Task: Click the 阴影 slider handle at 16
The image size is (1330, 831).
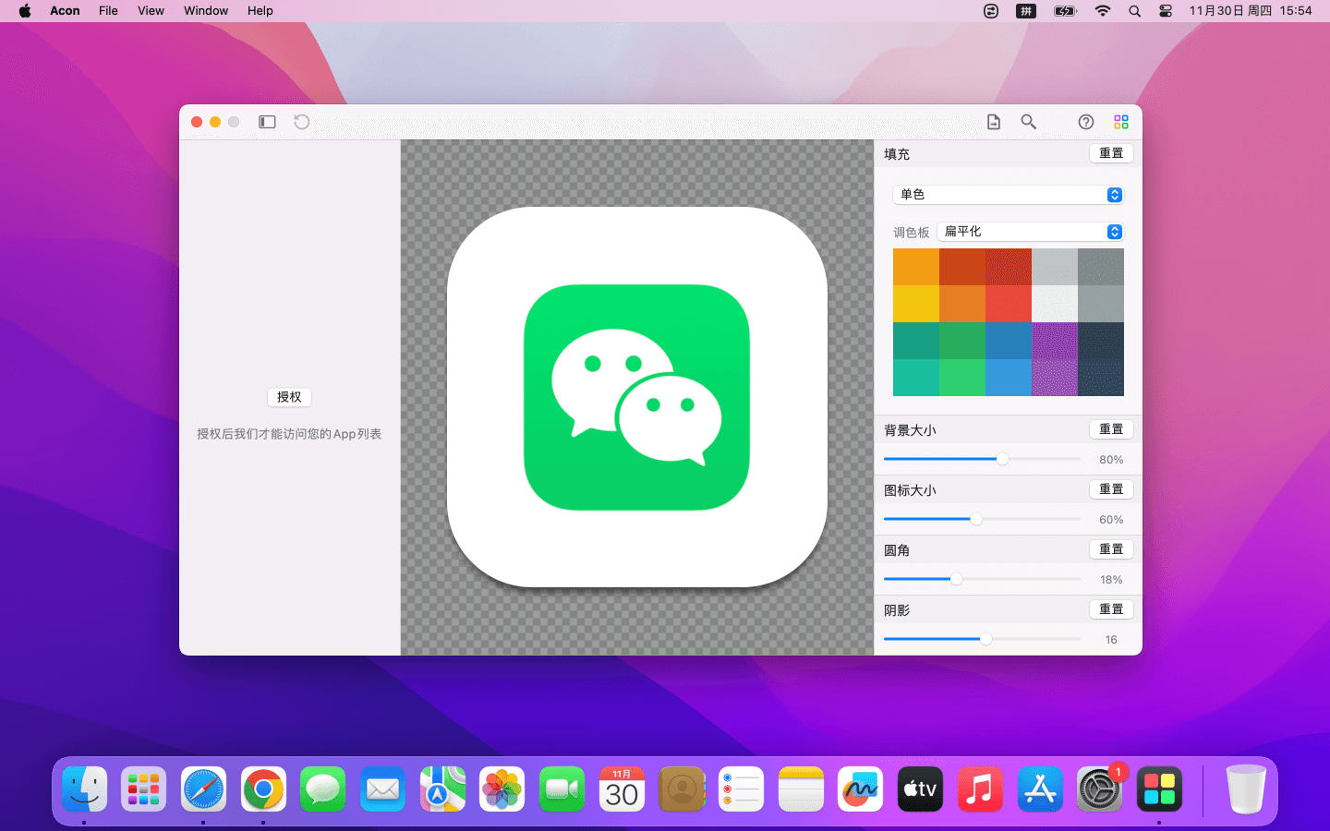Action: 986,639
